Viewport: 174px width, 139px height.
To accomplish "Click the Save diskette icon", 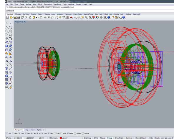I will click(15, 17).
